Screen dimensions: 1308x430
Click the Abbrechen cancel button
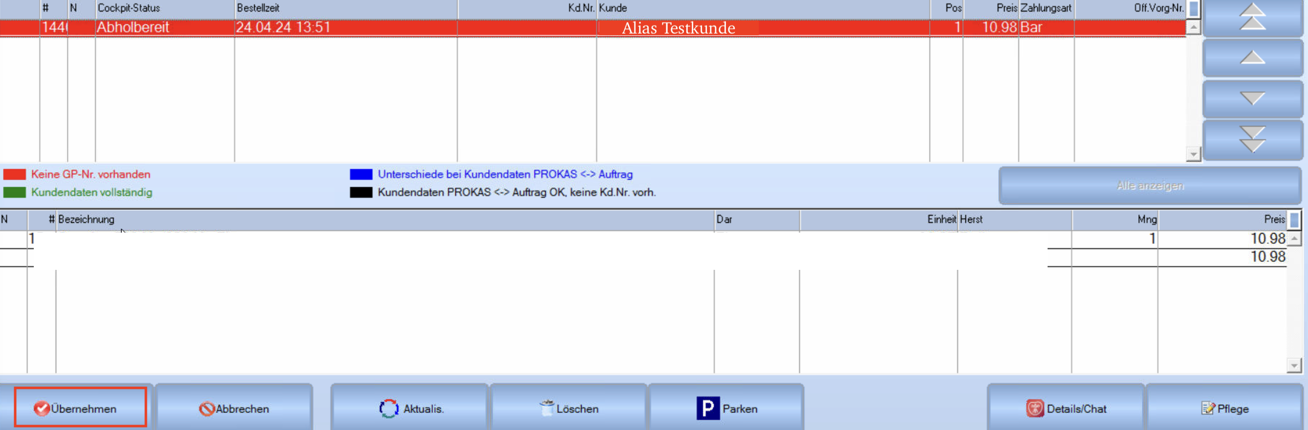click(x=234, y=408)
